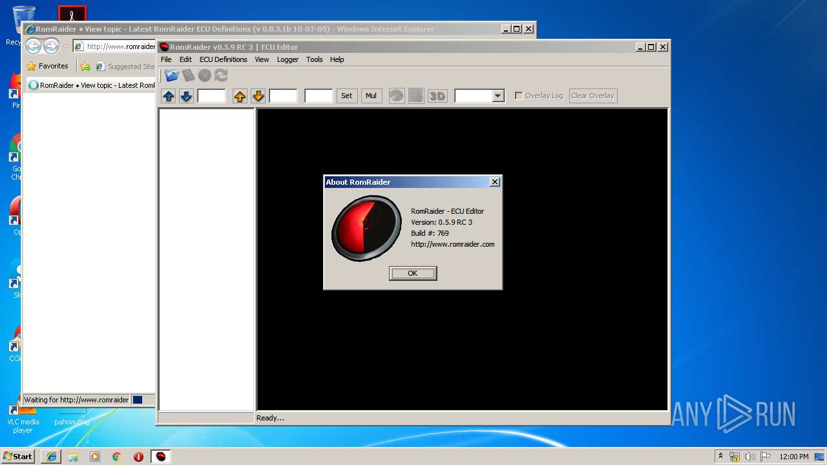
Task: Open the File menu in RomRaider
Action: tap(166, 59)
